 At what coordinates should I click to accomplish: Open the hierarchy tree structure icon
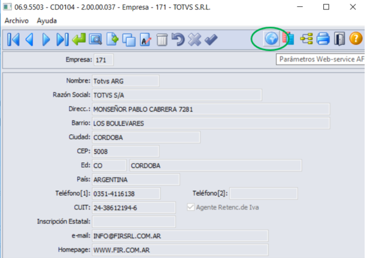tap(307, 39)
